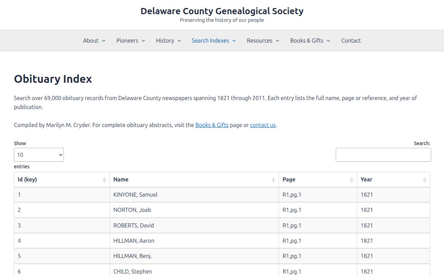Click the Page cell in KINYONE, Samuel row
This screenshot has height=277, width=444.
tap(318, 195)
